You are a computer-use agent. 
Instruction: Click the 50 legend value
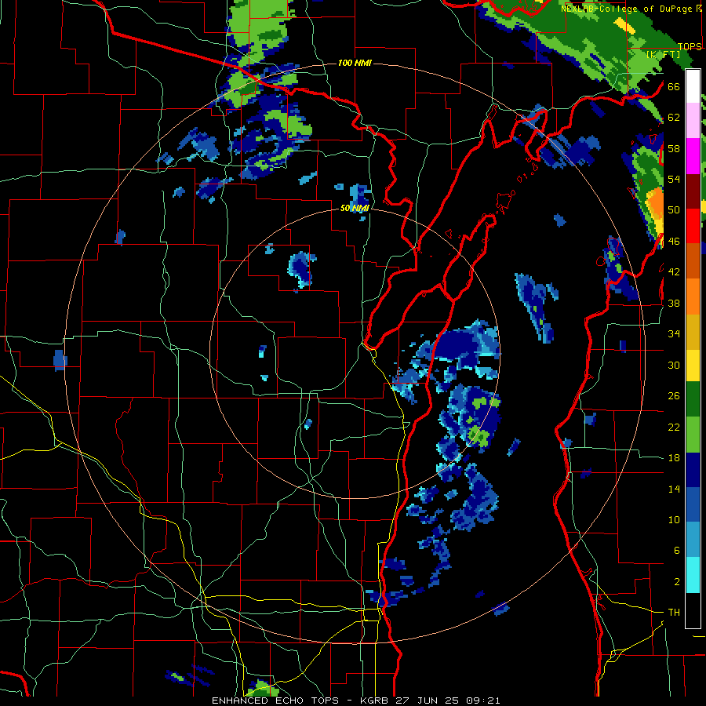point(674,210)
